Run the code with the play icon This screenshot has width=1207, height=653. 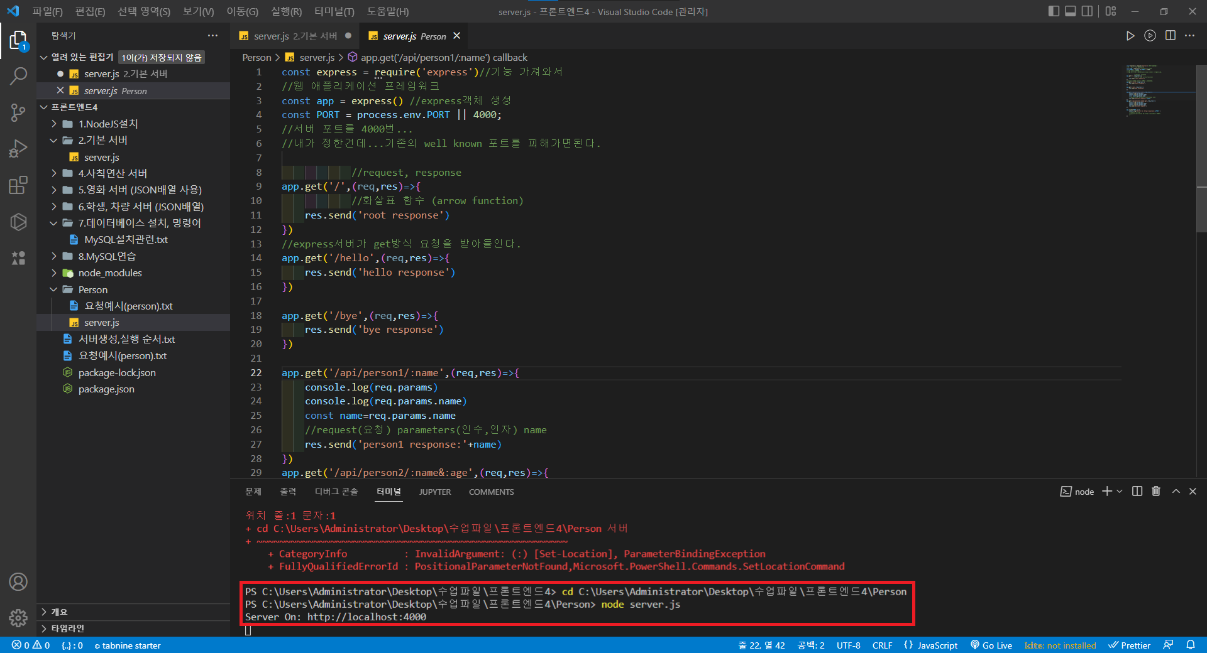[x=1130, y=36]
